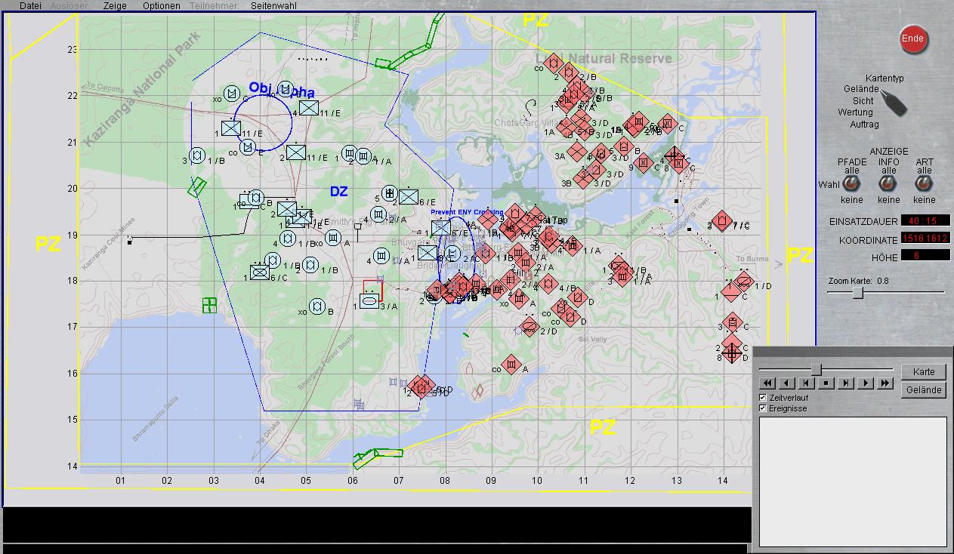The width and height of the screenshot is (954, 554).
Task: Flip the ART display switch
Action: pyautogui.click(x=924, y=183)
